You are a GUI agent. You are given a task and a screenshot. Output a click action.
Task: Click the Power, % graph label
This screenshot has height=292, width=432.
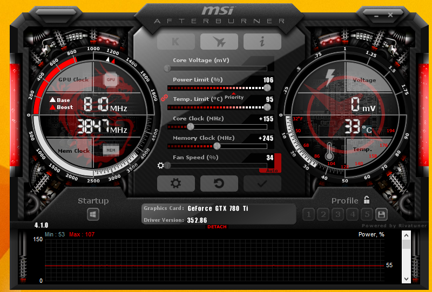[x=371, y=234]
